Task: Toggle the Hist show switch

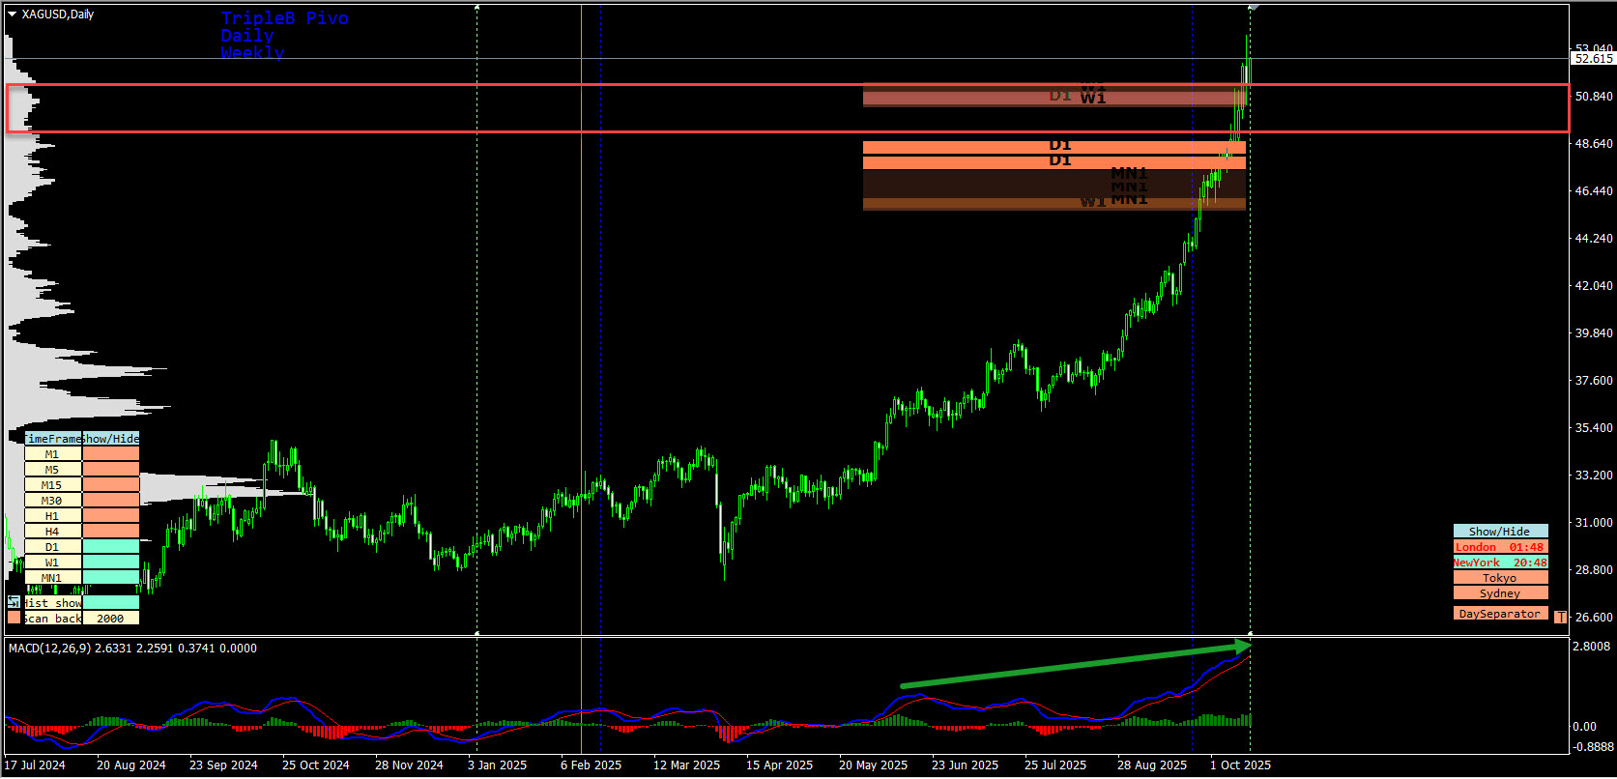Action: tap(110, 602)
